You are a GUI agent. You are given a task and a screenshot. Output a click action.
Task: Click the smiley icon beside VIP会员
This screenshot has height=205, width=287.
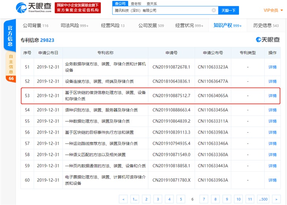click(282, 10)
